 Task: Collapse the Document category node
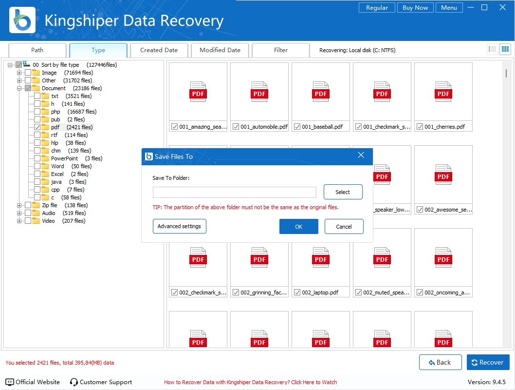click(x=19, y=88)
